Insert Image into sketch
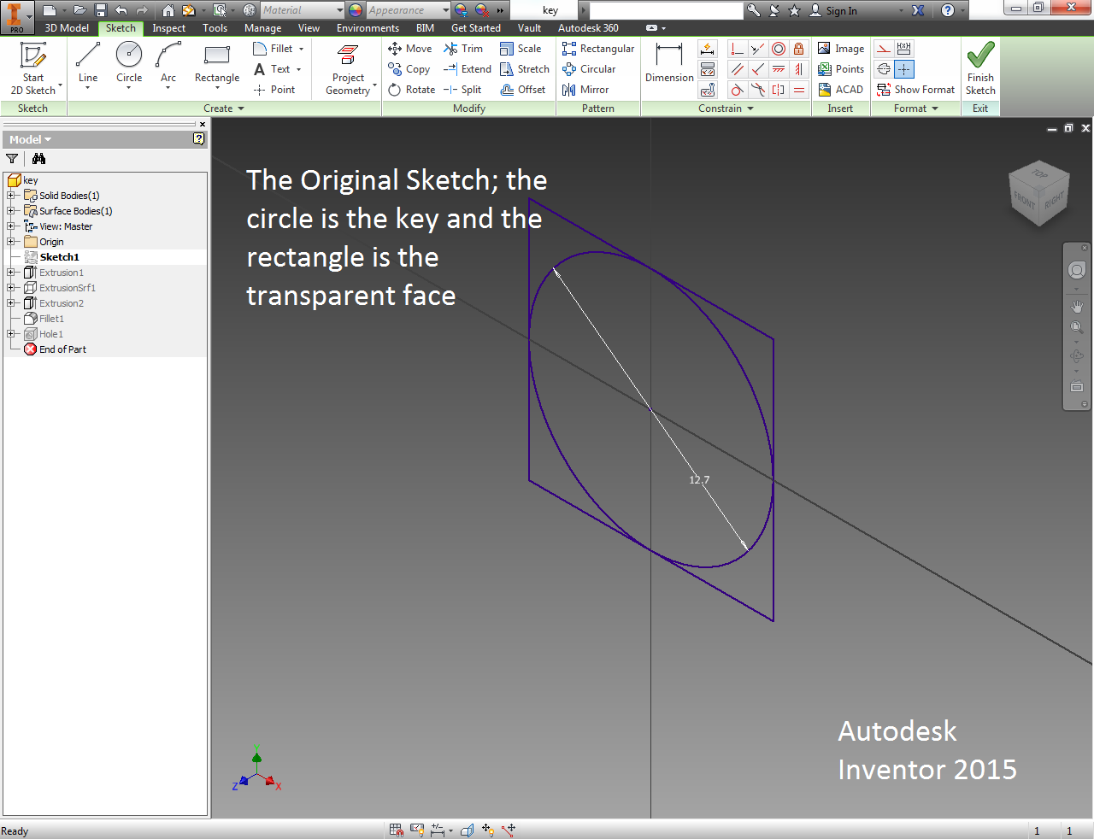Screen dimensions: 1094x839 (841, 49)
